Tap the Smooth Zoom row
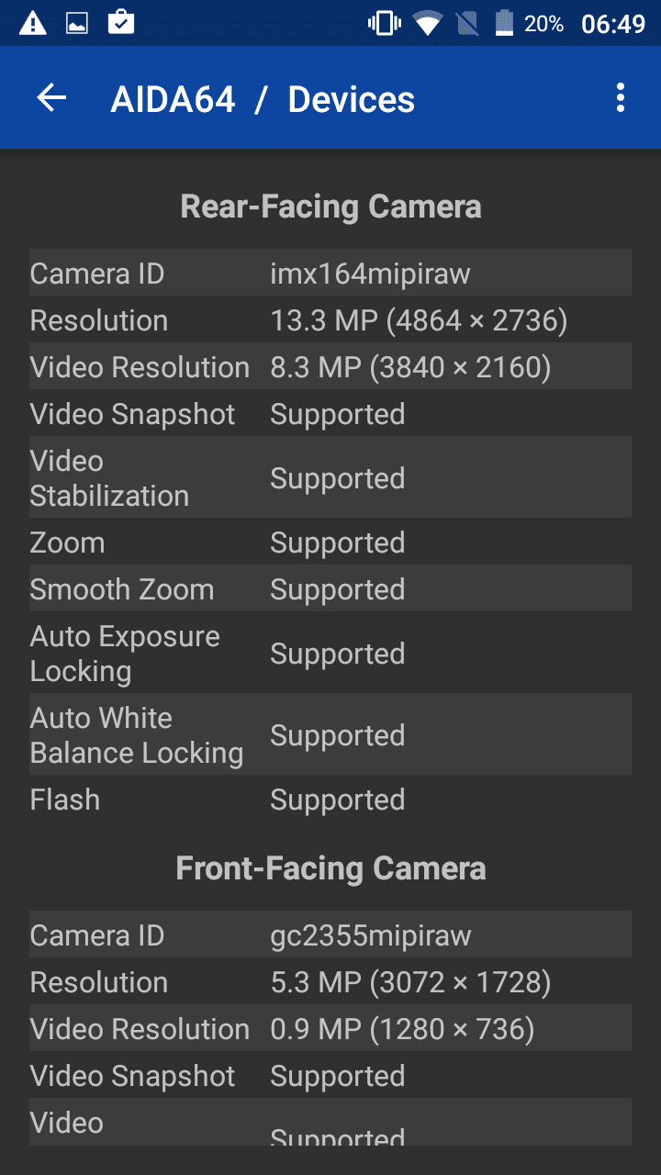661x1175 pixels. point(330,589)
